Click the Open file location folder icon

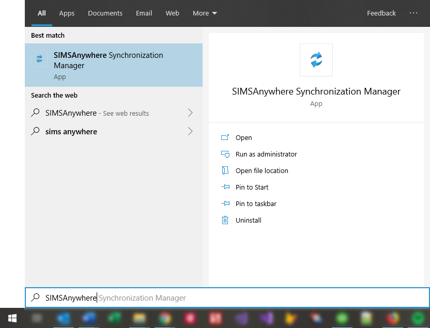225,170
